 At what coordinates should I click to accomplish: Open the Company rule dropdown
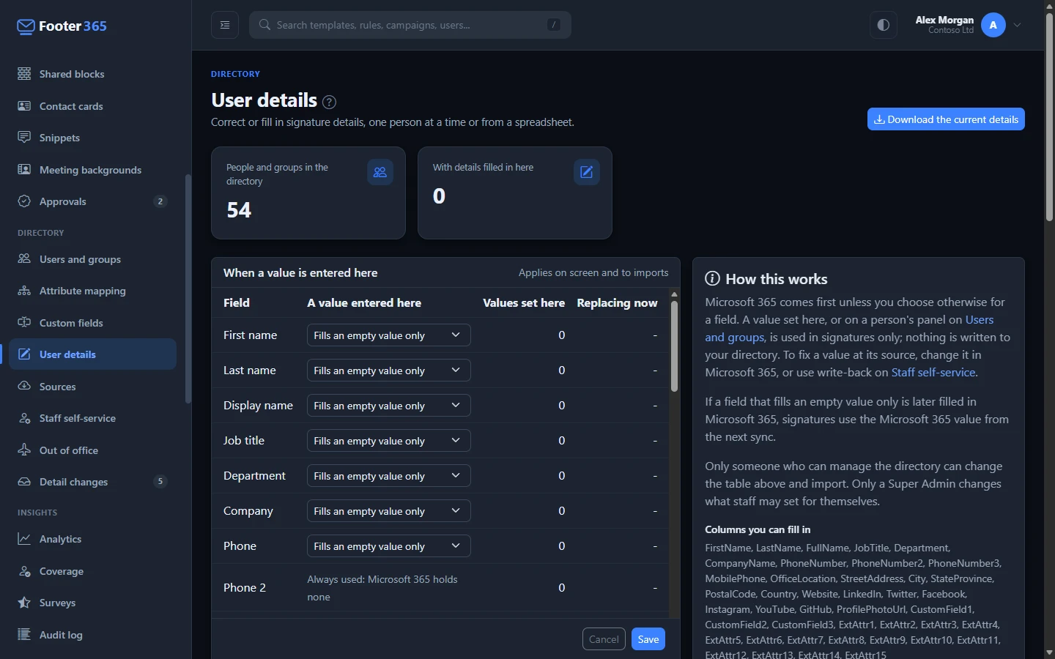(388, 511)
